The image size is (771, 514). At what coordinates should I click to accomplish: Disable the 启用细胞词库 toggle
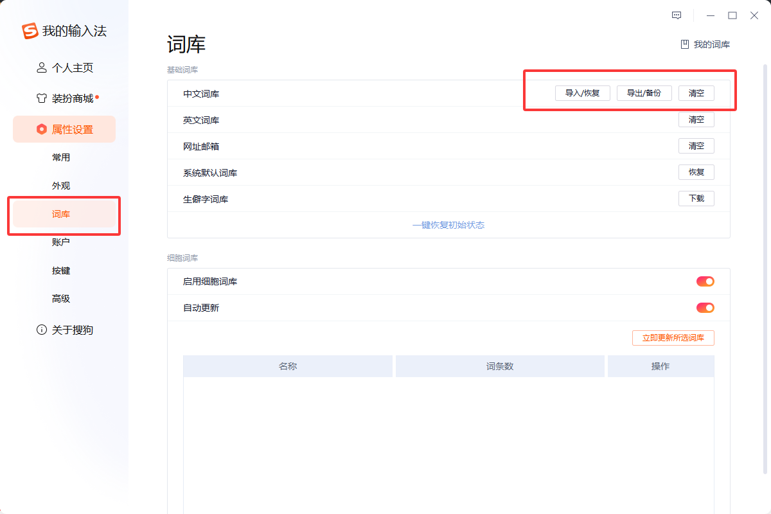pyautogui.click(x=705, y=281)
